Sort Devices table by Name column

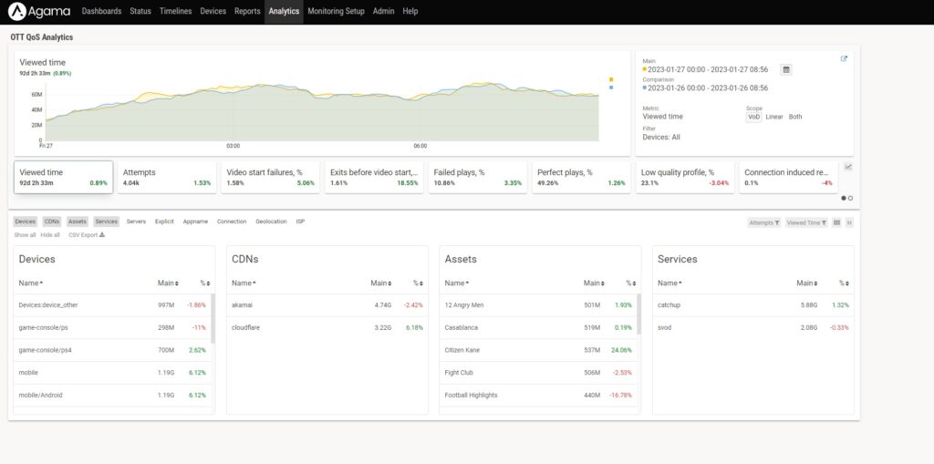coord(31,284)
